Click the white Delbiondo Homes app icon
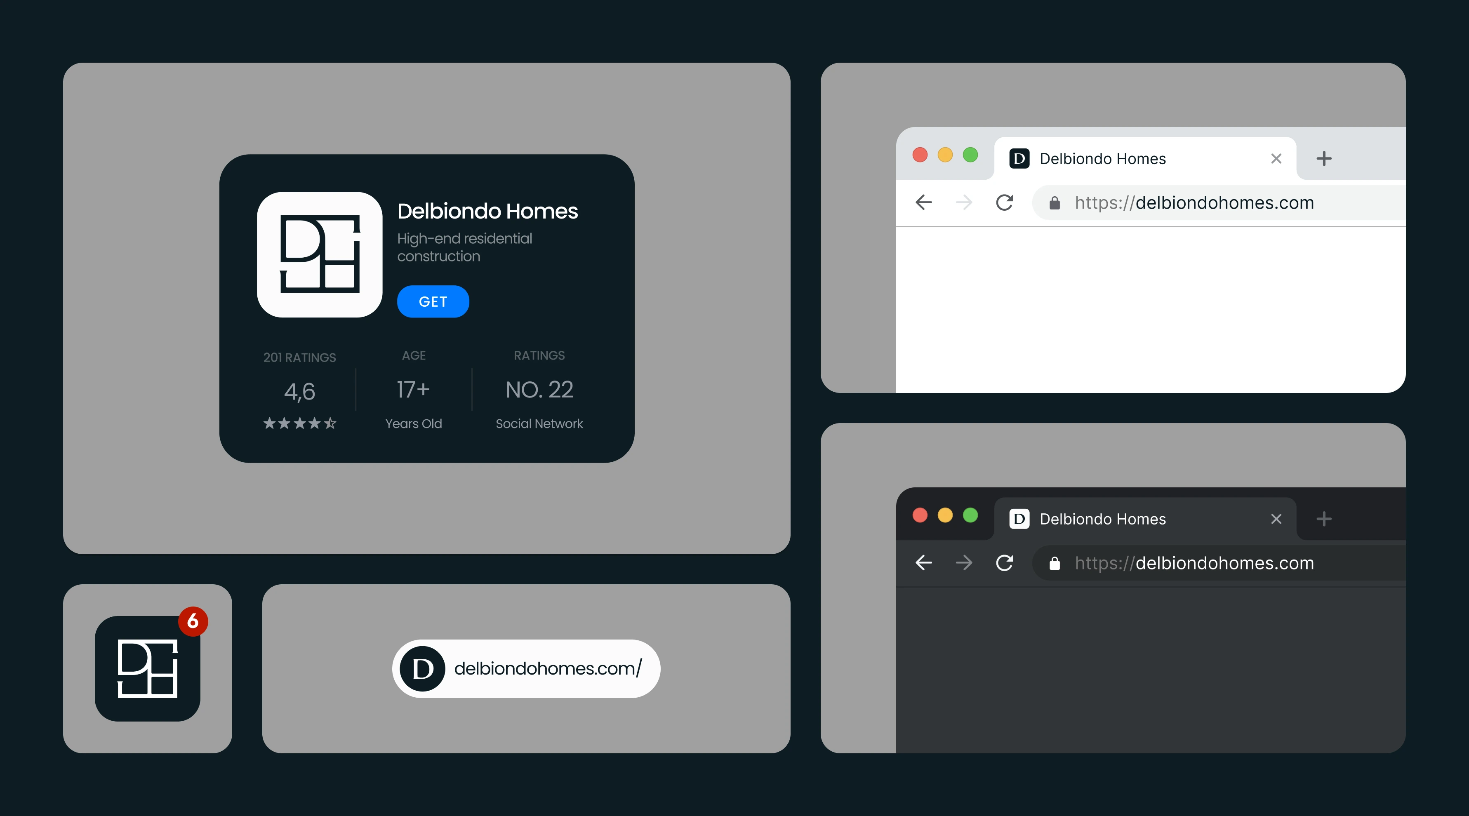This screenshot has height=816, width=1469. [319, 254]
